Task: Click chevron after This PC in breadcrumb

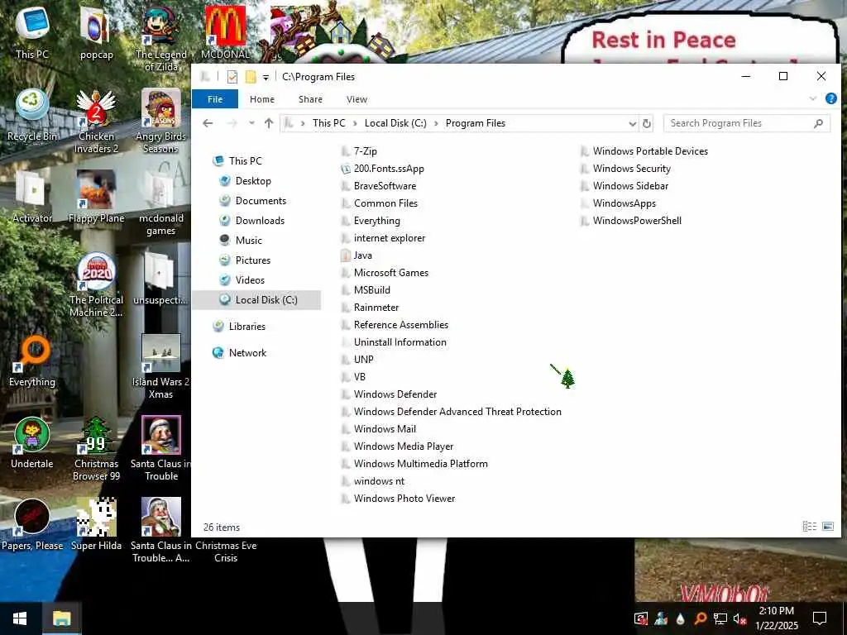Action: [355, 124]
